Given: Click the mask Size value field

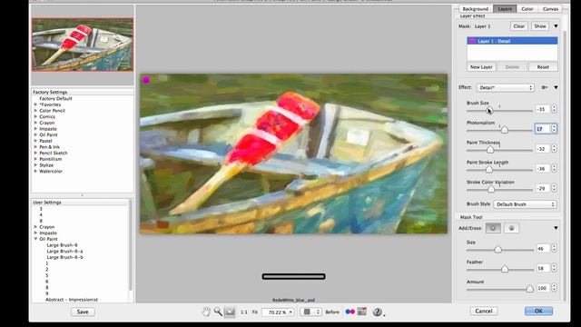Looking at the screenshot, I should pyautogui.click(x=543, y=248).
